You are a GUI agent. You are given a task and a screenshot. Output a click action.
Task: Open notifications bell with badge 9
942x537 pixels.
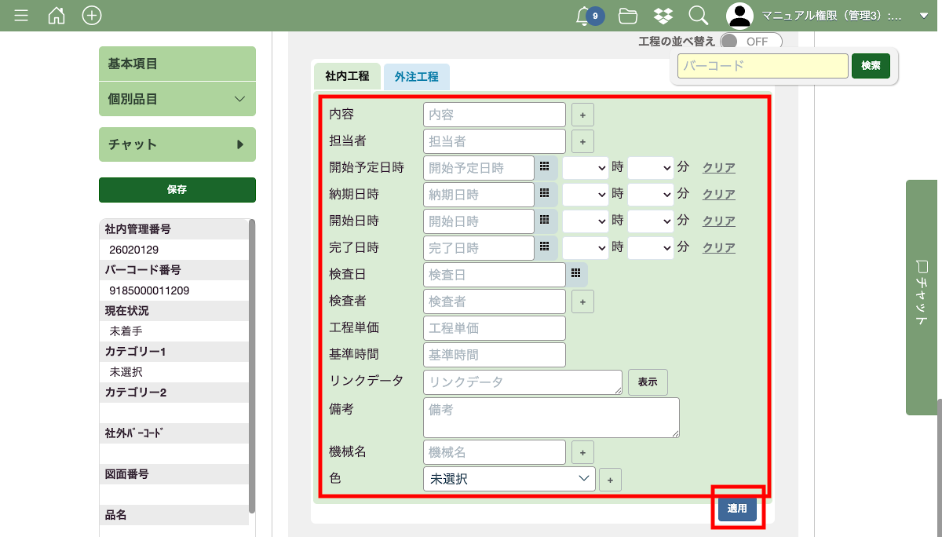(x=584, y=16)
